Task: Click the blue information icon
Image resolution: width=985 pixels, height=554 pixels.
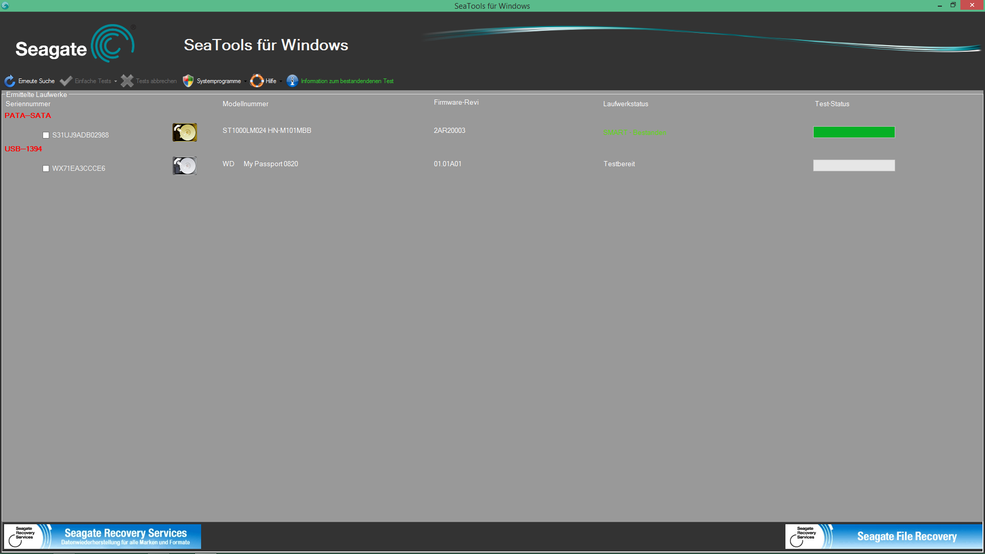Action: (292, 81)
